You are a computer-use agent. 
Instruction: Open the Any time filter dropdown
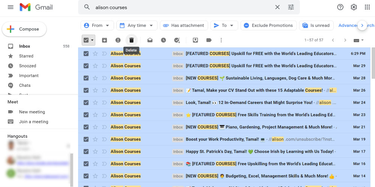coord(137,25)
